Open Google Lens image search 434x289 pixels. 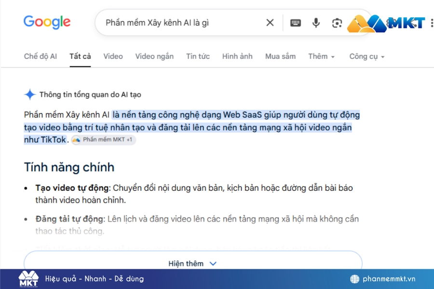337,23
